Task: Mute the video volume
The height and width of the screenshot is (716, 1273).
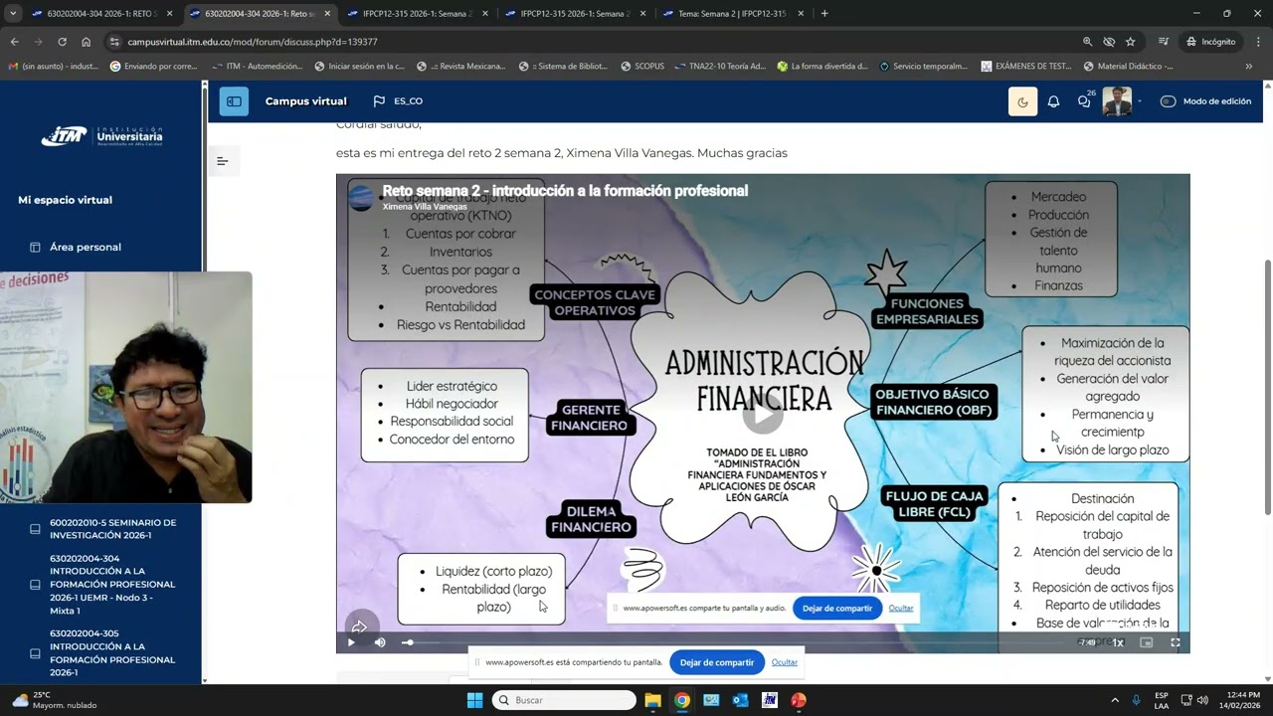Action: click(380, 642)
